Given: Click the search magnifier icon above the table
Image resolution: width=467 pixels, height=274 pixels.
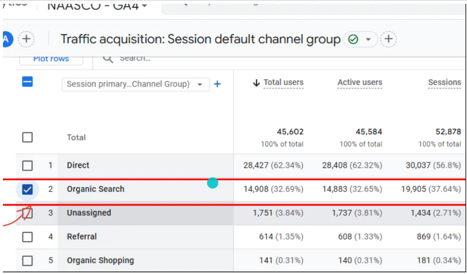Looking at the screenshot, I should pyautogui.click(x=107, y=59).
